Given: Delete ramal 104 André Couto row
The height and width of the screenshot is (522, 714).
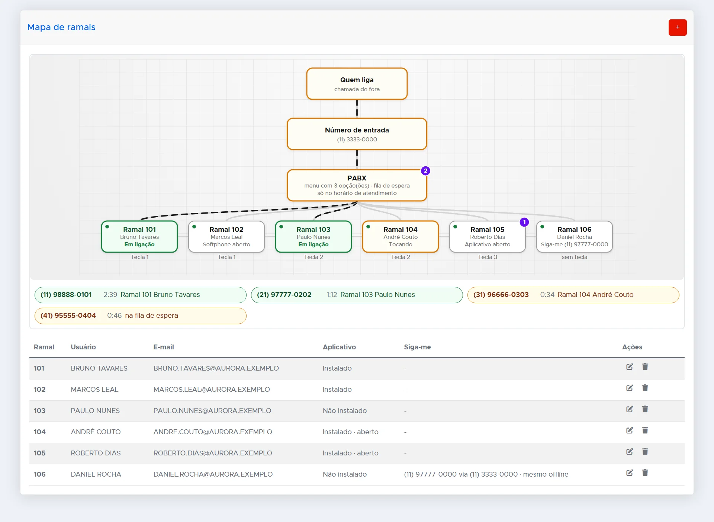Looking at the screenshot, I should coord(645,430).
